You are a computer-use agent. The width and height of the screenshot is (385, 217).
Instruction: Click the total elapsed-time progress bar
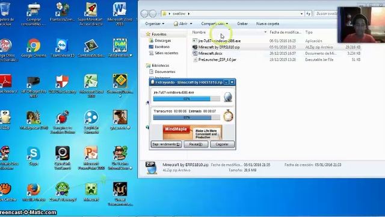click(x=186, y=118)
